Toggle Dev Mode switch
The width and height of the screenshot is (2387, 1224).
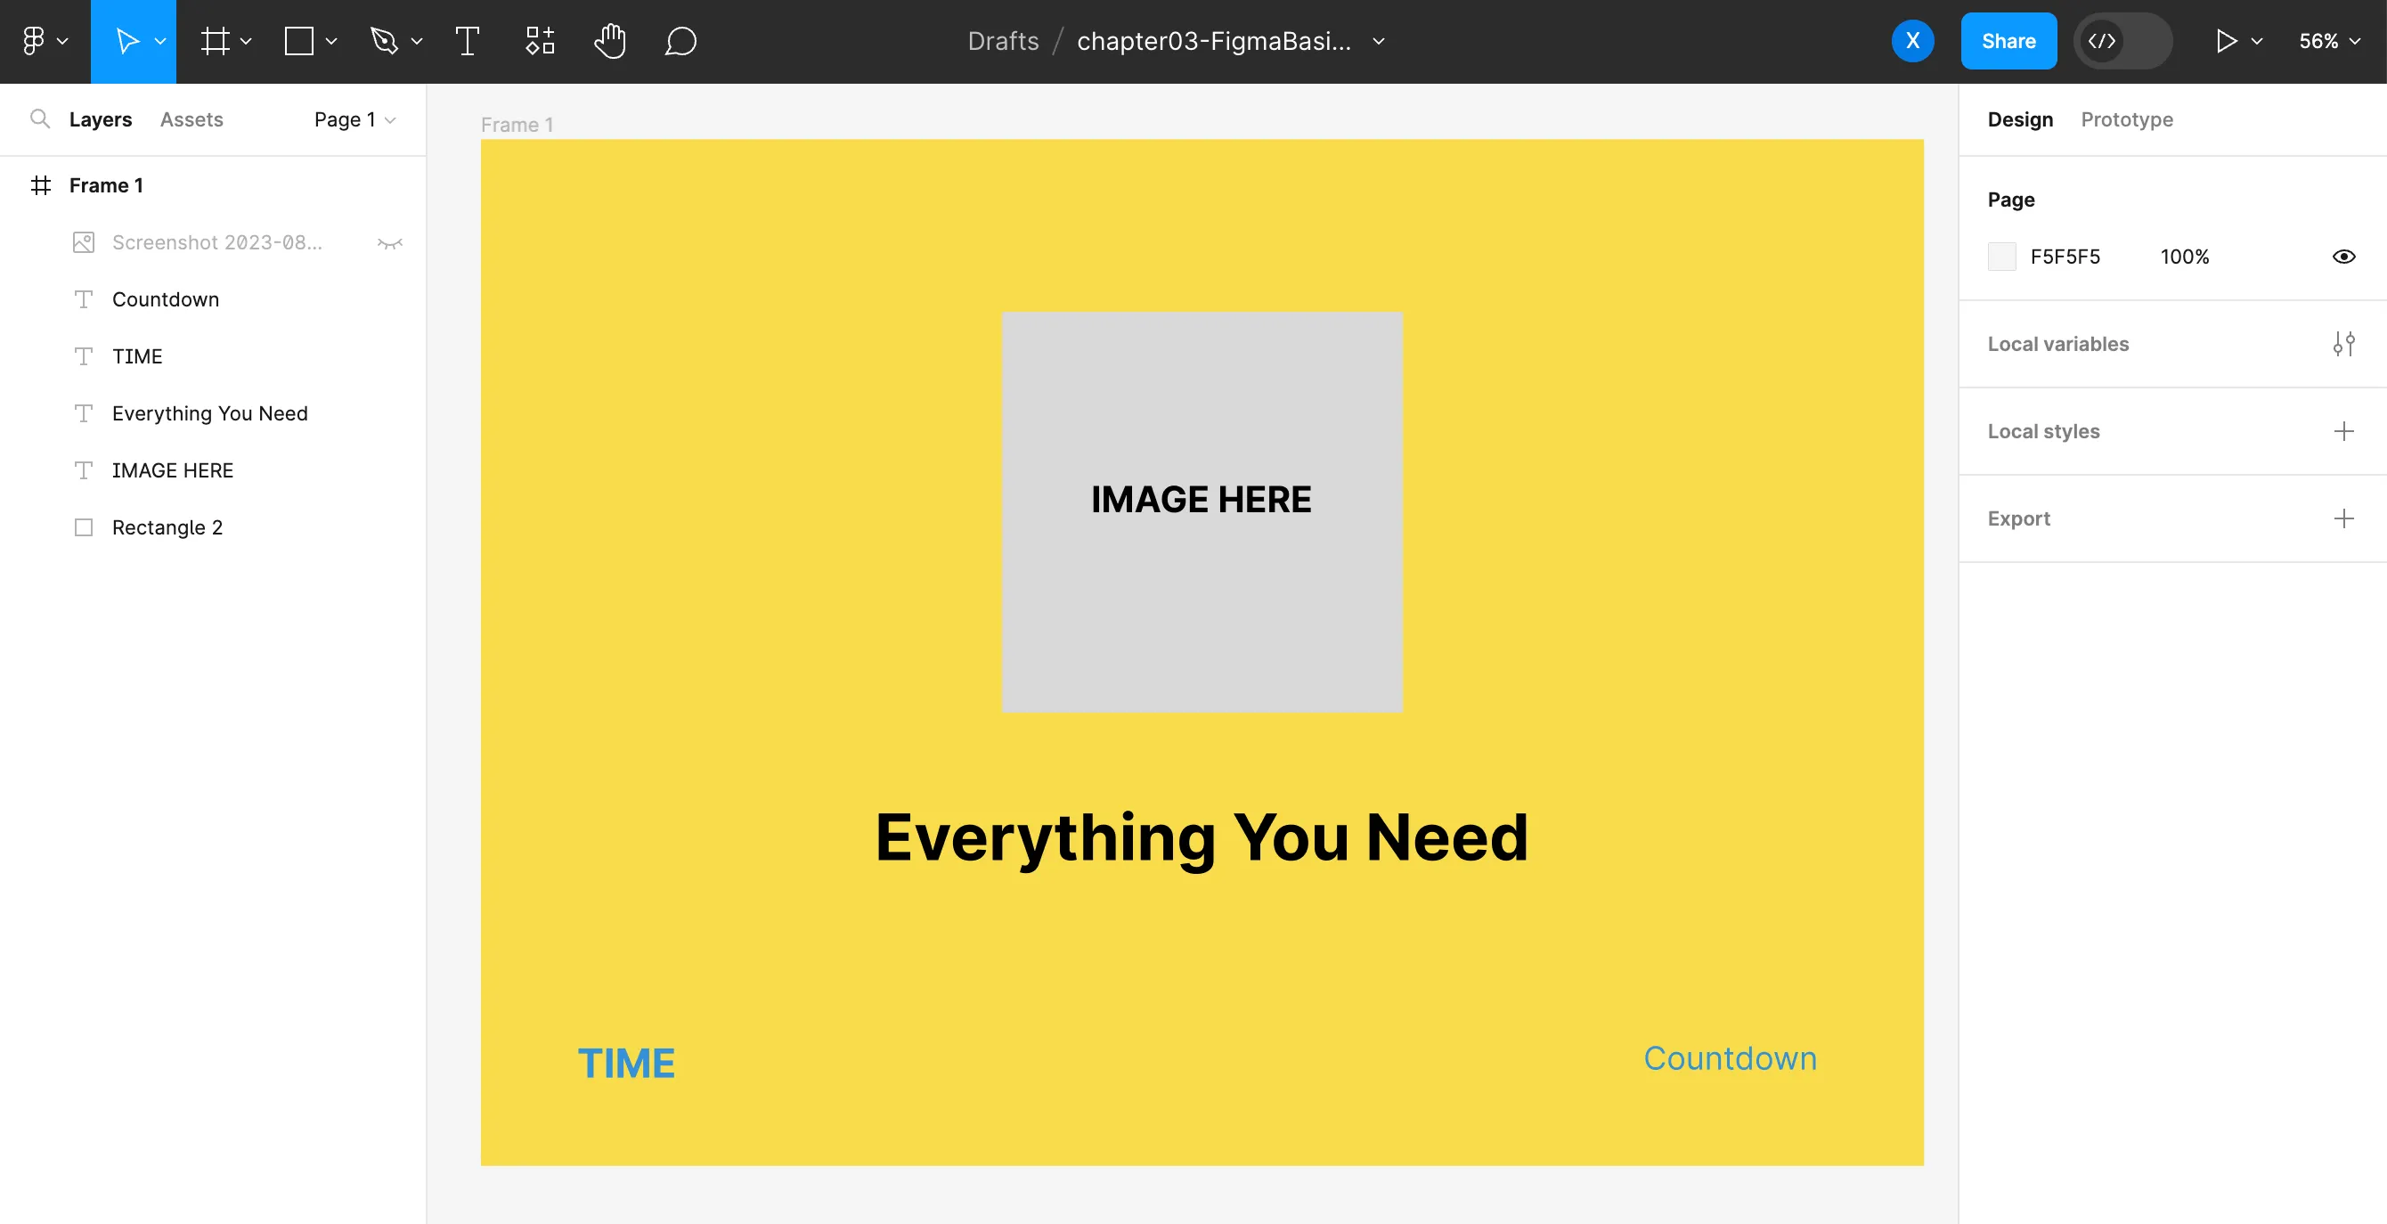click(x=2122, y=41)
